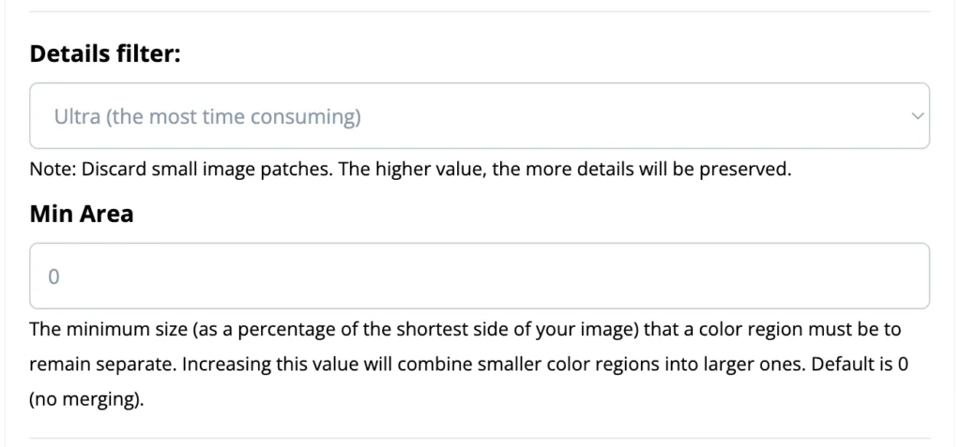Click the 'Note: Discard small image patches' text
Screen dimensions: 961x447
pyautogui.click(x=188, y=171)
